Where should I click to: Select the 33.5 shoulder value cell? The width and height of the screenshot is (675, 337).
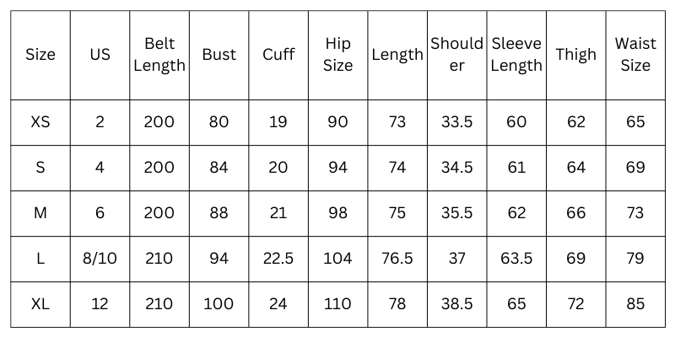click(456, 122)
